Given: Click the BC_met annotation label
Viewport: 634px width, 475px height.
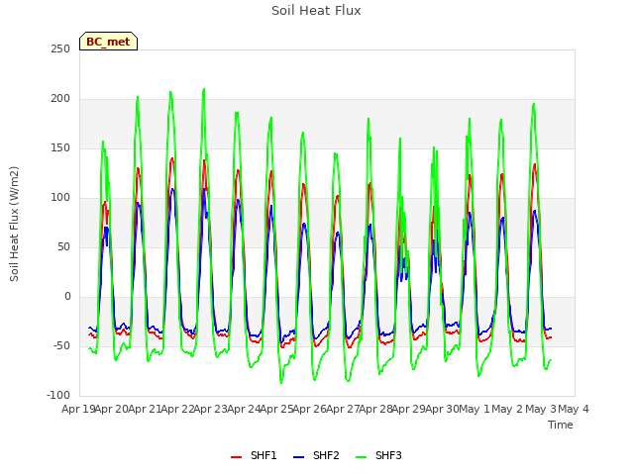Looking at the screenshot, I should (108, 42).
